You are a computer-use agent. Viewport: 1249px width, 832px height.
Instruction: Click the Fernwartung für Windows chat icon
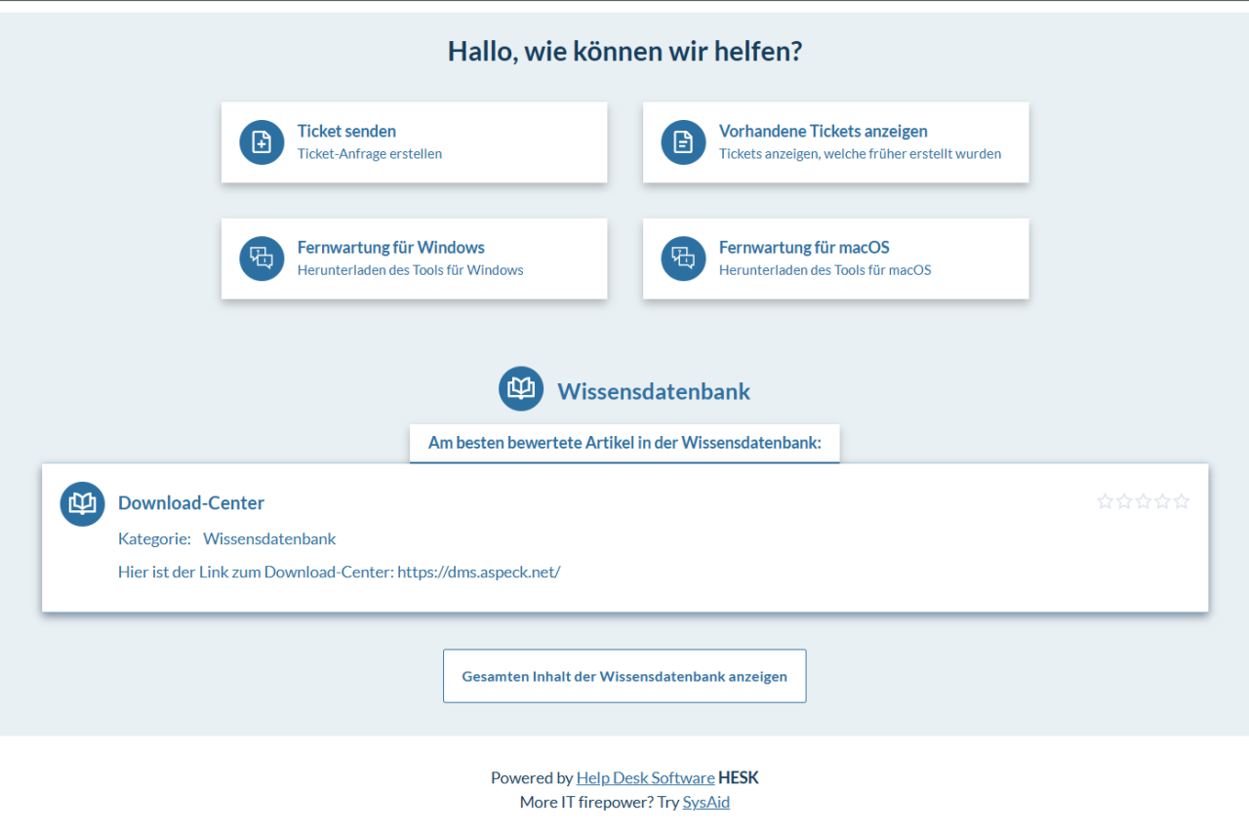pos(262,258)
